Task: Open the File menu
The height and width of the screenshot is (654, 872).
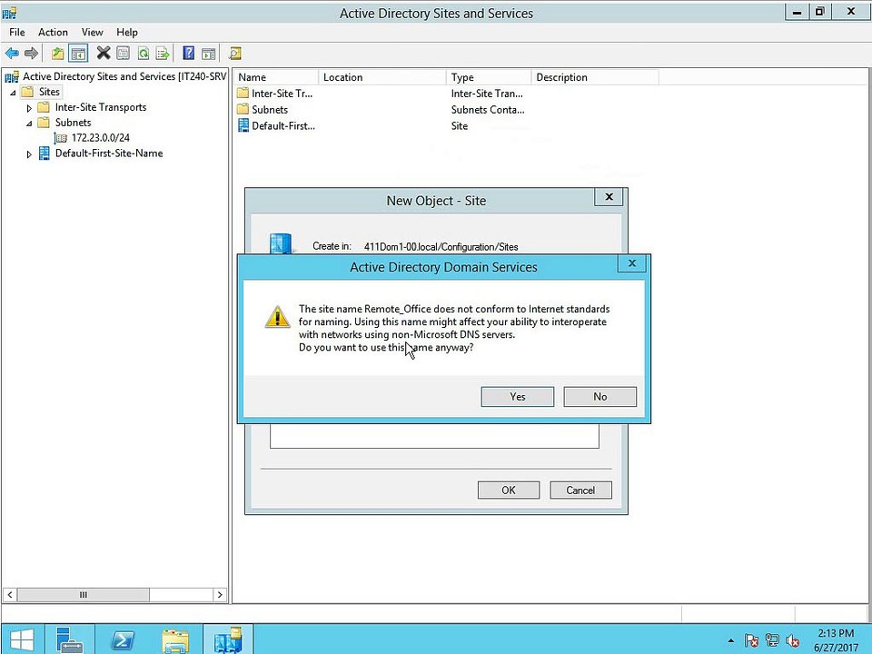Action: coord(16,33)
